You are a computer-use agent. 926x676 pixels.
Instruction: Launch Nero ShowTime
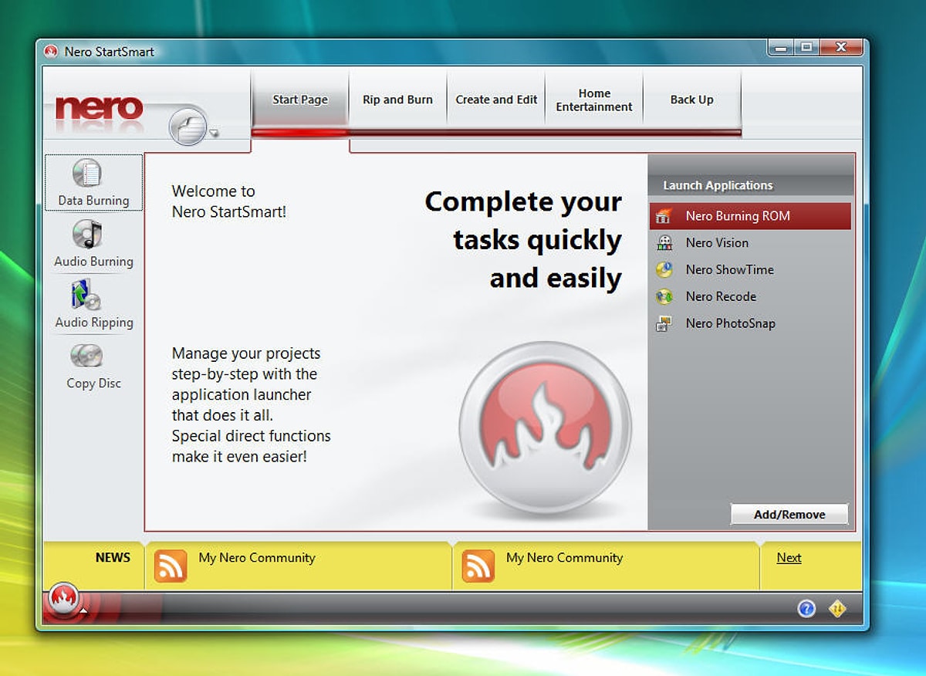coord(729,270)
